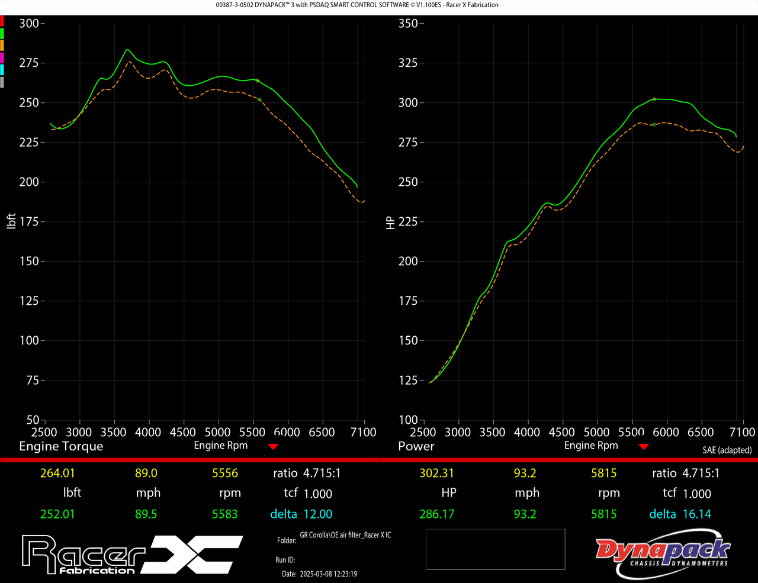Click the green peak marker on torque curve
This screenshot has width=758, height=583.
(257, 80)
